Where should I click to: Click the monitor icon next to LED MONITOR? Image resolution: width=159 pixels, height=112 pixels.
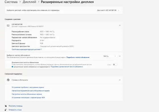click(8, 25)
